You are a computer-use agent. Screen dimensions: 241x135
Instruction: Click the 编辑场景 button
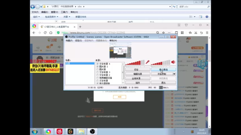pyautogui.click(x=138, y=74)
